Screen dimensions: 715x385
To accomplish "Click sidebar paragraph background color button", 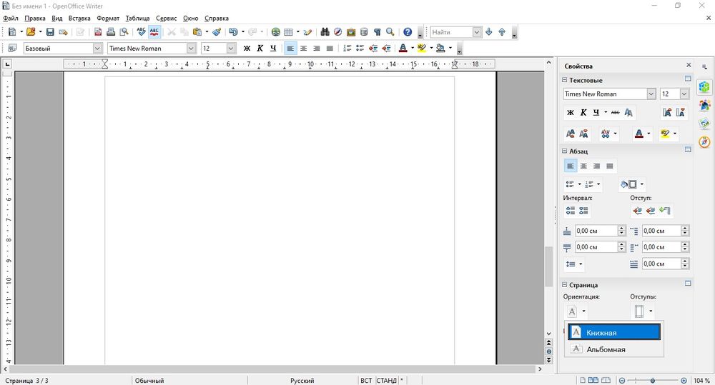I will (629, 184).
